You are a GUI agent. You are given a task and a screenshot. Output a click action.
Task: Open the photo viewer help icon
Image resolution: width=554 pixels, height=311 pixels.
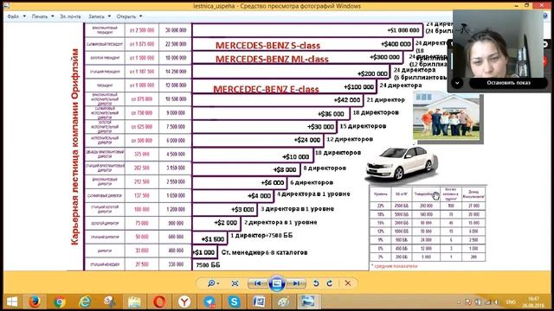coord(545,16)
